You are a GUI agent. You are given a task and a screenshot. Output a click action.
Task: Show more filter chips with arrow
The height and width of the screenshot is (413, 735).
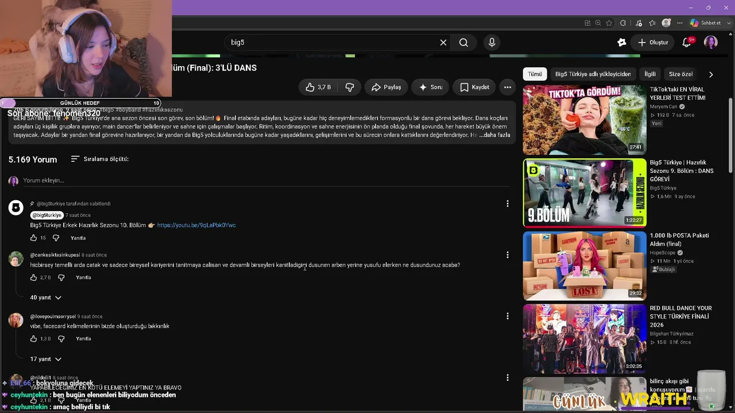(711, 75)
